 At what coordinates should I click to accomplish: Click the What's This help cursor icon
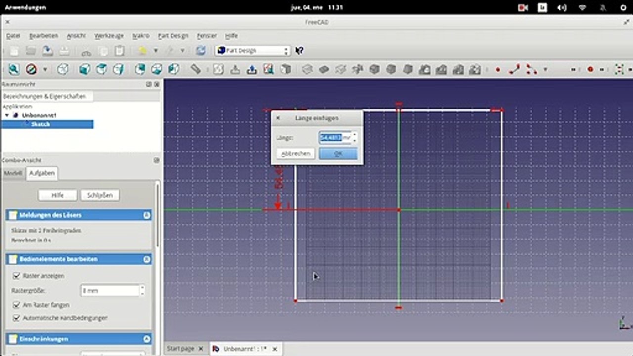(x=299, y=50)
